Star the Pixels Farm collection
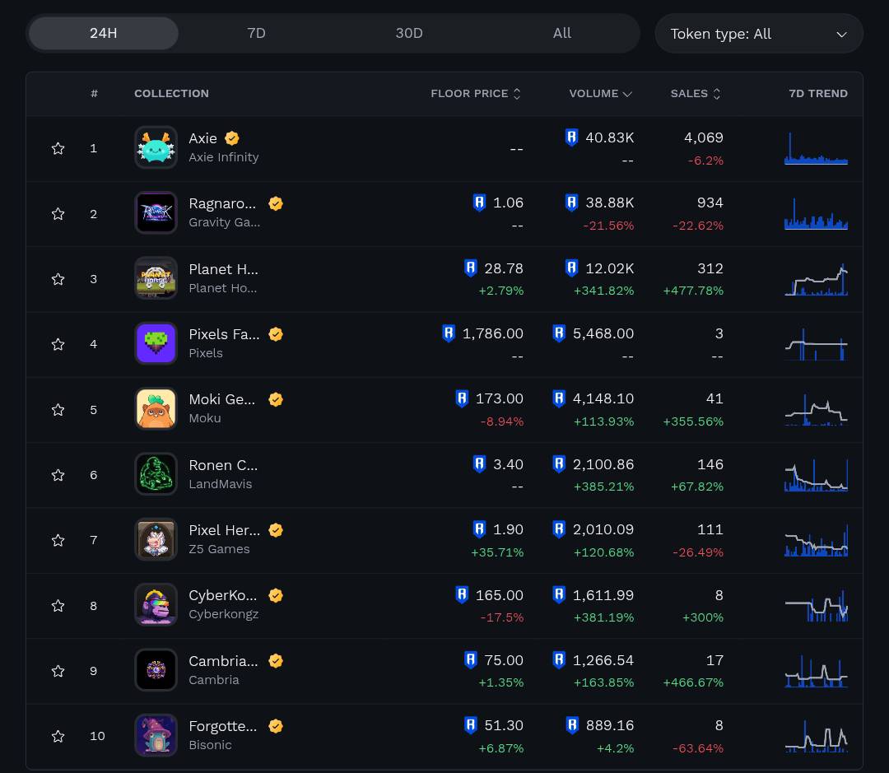 point(58,344)
